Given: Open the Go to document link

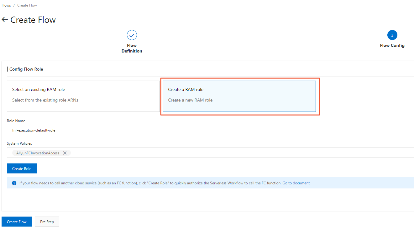Looking at the screenshot, I should (296, 183).
